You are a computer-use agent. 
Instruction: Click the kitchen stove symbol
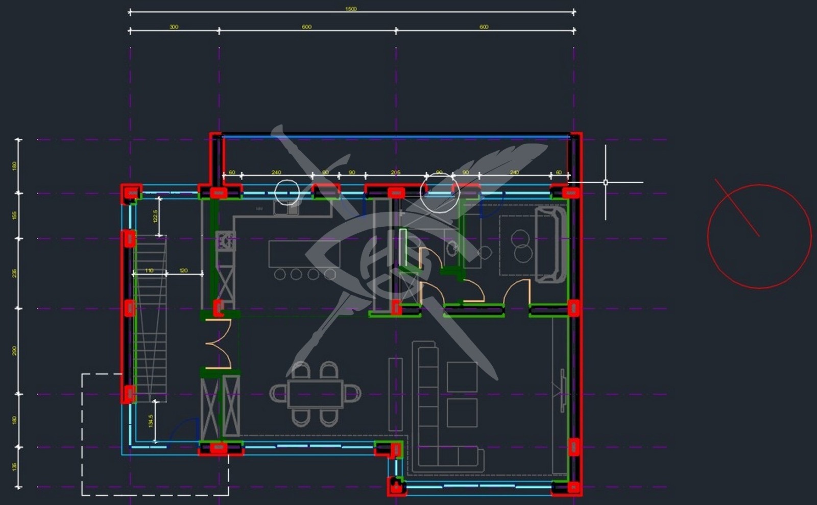(x=225, y=241)
